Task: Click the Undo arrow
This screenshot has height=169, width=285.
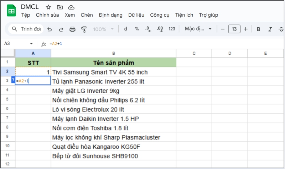Action: coord(50,29)
